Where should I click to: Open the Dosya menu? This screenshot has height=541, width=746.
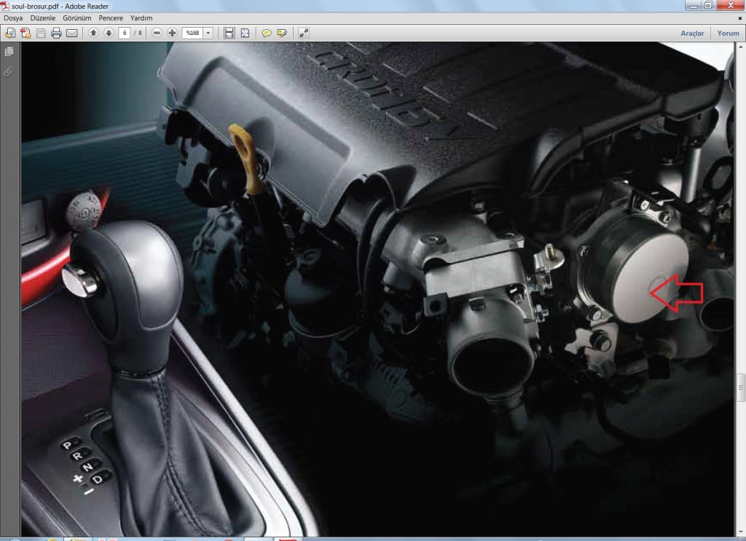pyautogui.click(x=14, y=17)
